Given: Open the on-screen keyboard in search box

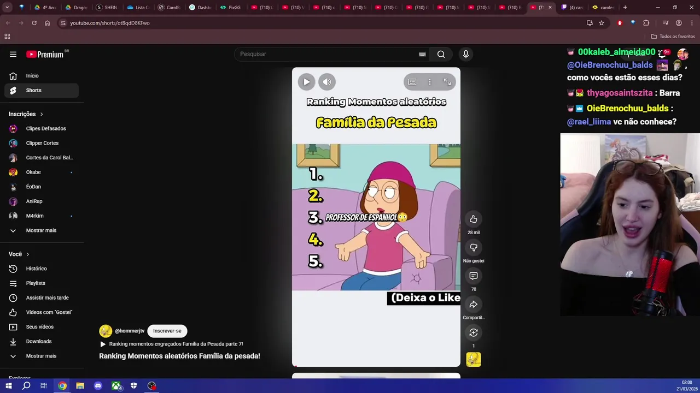Looking at the screenshot, I should pos(422,54).
